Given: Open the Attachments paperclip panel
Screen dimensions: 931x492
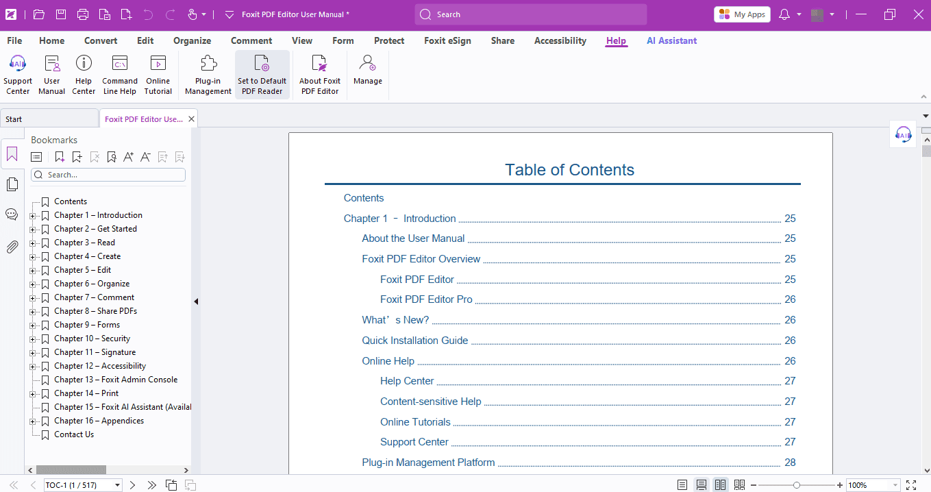Looking at the screenshot, I should point(12,247).
